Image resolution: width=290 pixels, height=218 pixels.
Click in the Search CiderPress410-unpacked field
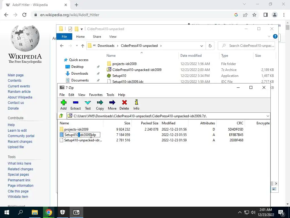246,46
